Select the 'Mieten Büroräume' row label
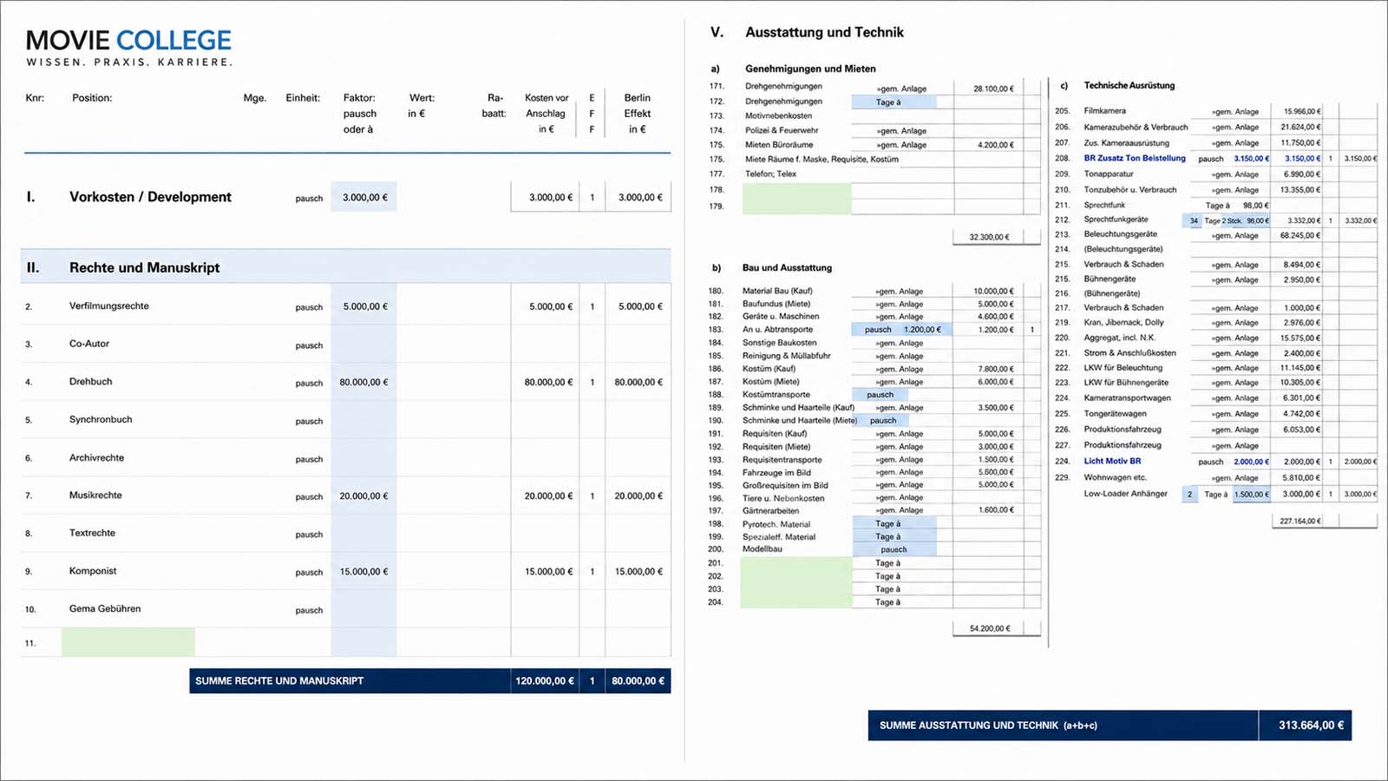 779,145
